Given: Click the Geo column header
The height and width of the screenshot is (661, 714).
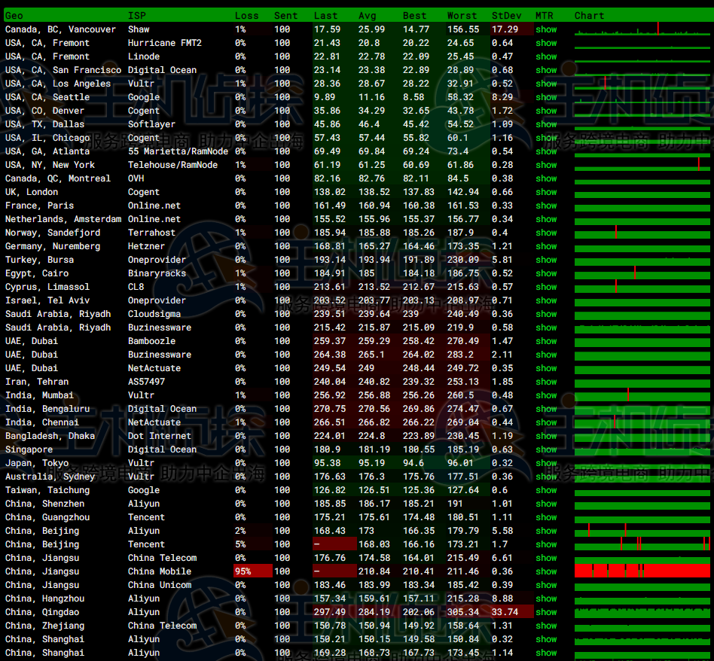Looking at the screenshot, I should point(14,15).
